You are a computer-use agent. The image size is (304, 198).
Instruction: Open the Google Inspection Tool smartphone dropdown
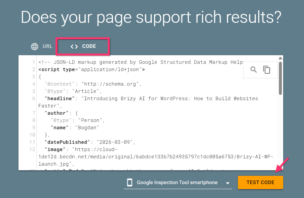click(178, 182)
